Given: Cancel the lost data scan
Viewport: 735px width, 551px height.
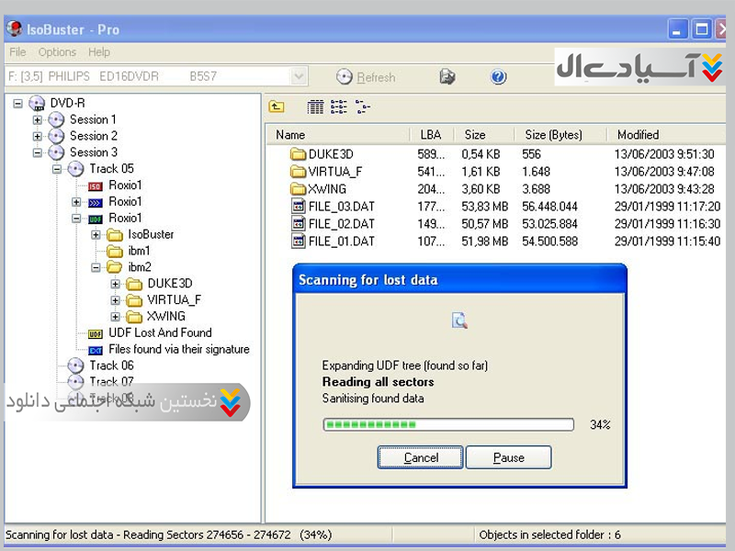Looking at the screenshot, I should click(421, 457).
